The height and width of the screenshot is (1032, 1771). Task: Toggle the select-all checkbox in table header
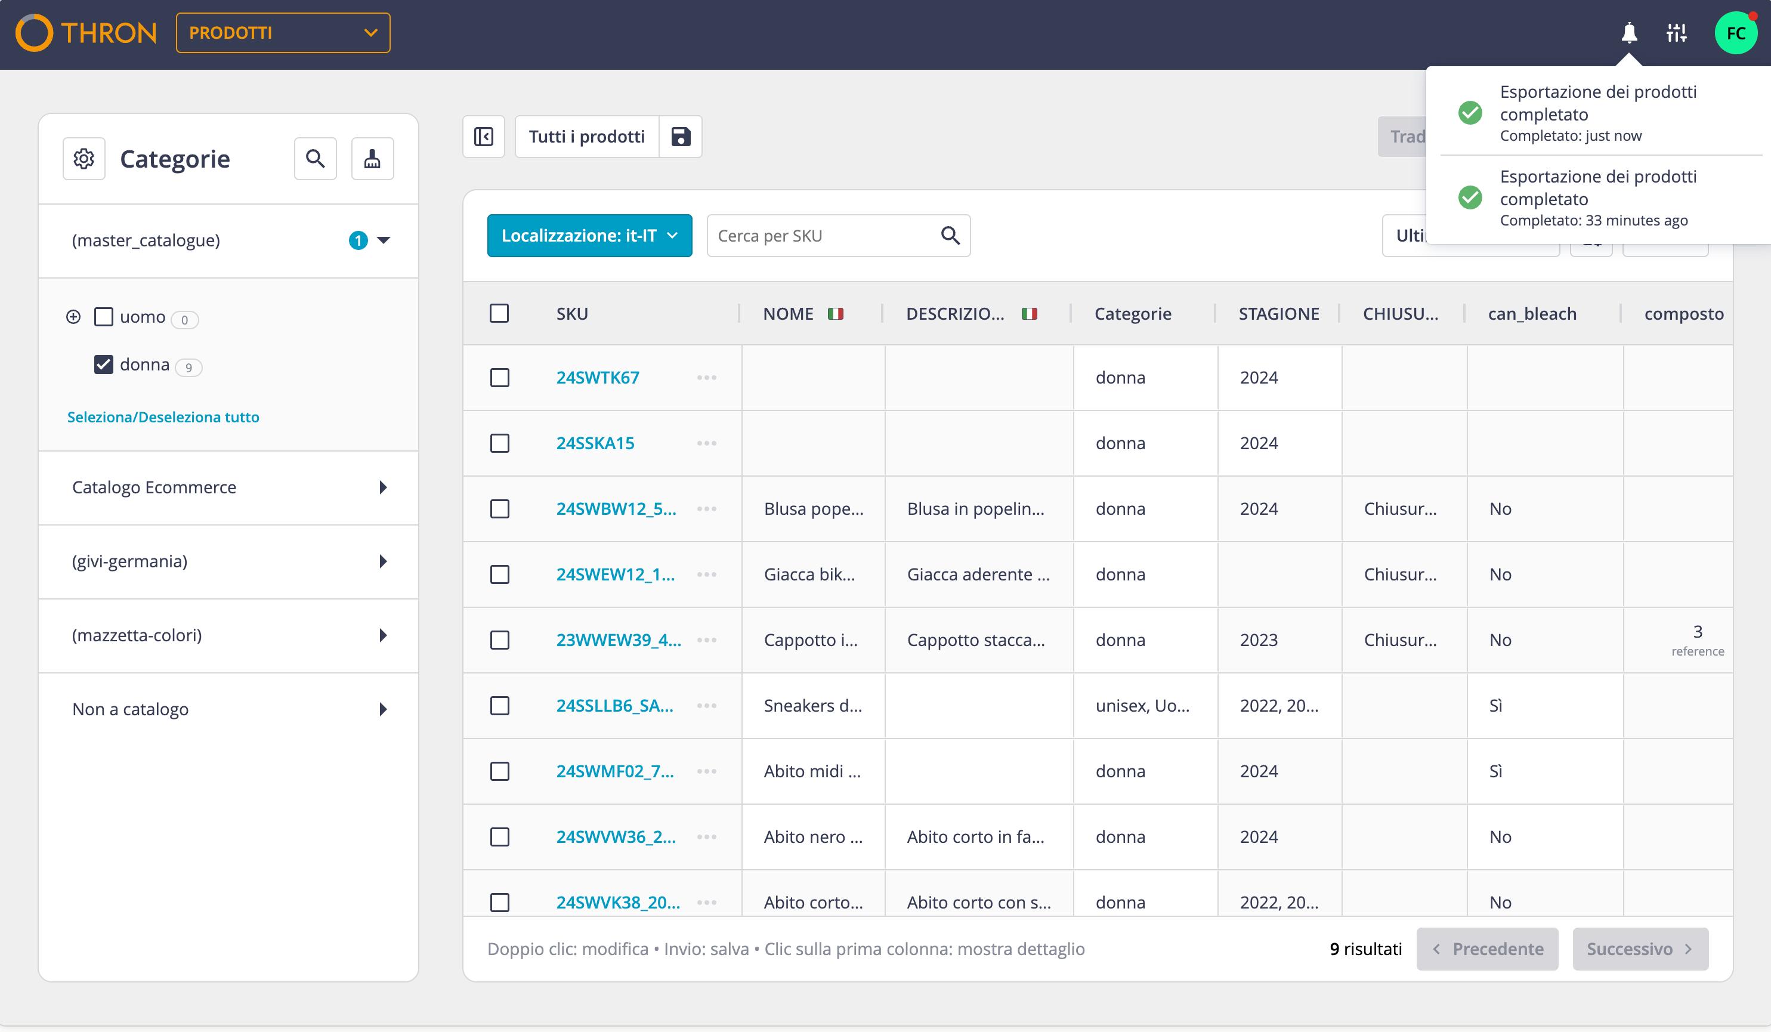(499, 314)
